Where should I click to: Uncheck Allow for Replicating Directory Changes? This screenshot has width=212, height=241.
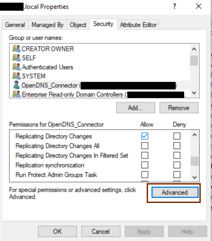point(145,136)
